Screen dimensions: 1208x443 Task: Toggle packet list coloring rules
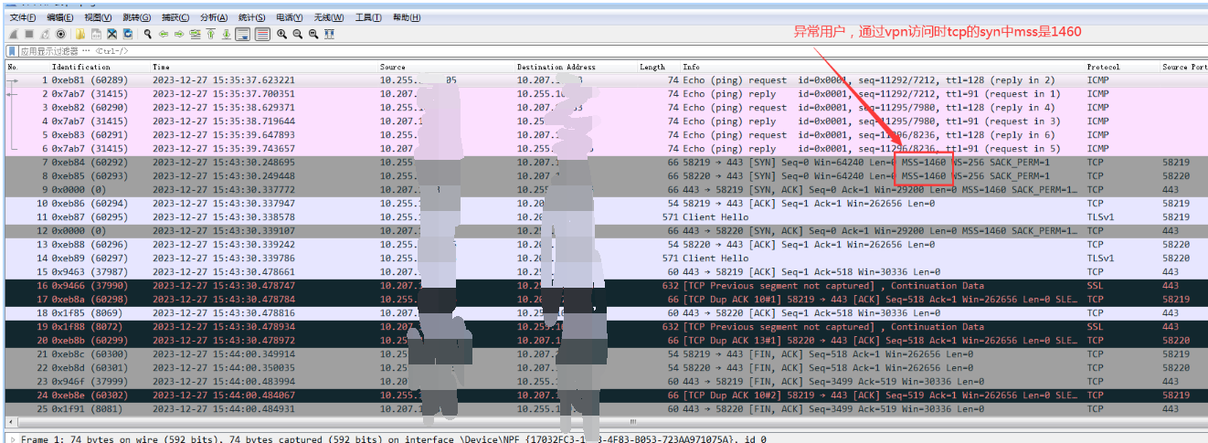tap(262, 34)
